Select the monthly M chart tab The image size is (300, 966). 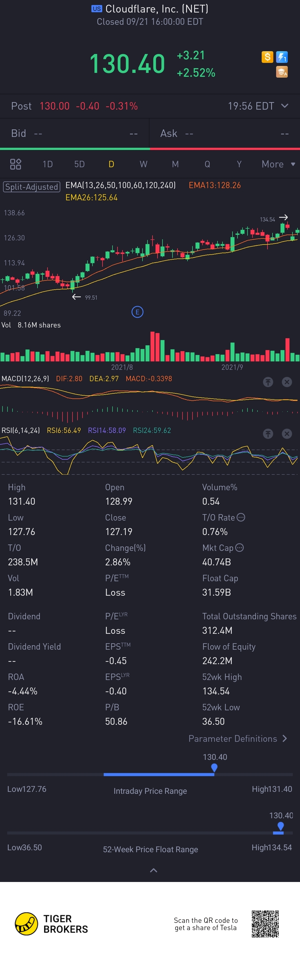click(x=175, y=164)
